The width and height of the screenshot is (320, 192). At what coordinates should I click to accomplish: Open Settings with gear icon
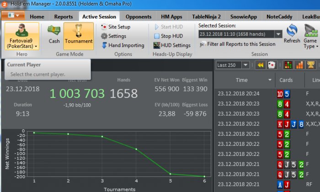[x=114, y=36]
